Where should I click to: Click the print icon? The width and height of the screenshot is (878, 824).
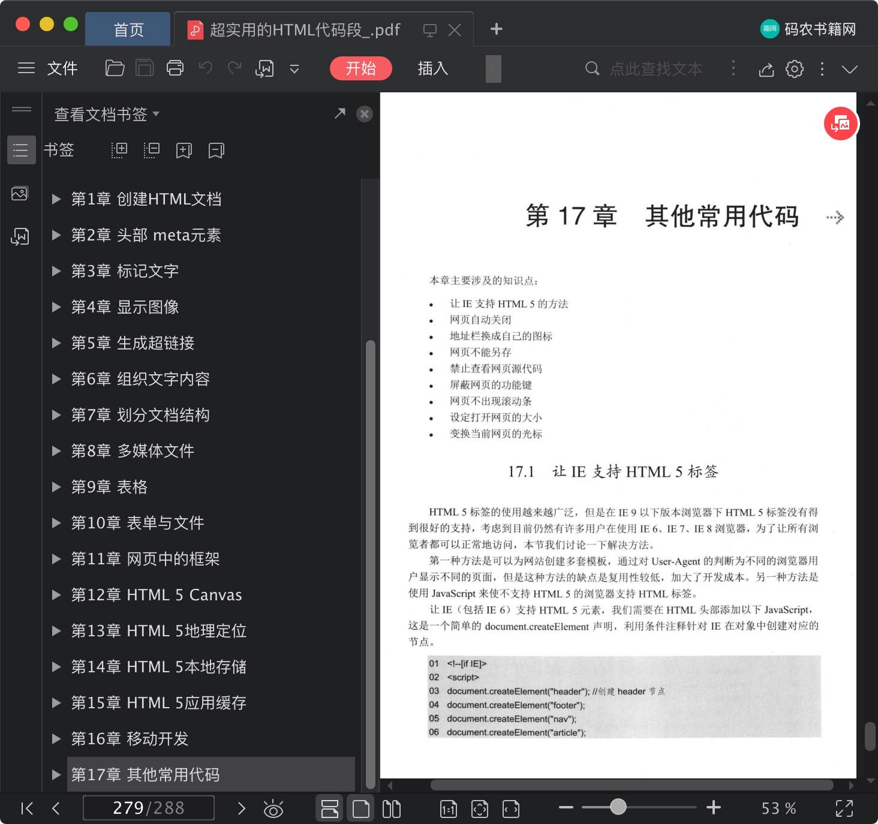(175, 68)
